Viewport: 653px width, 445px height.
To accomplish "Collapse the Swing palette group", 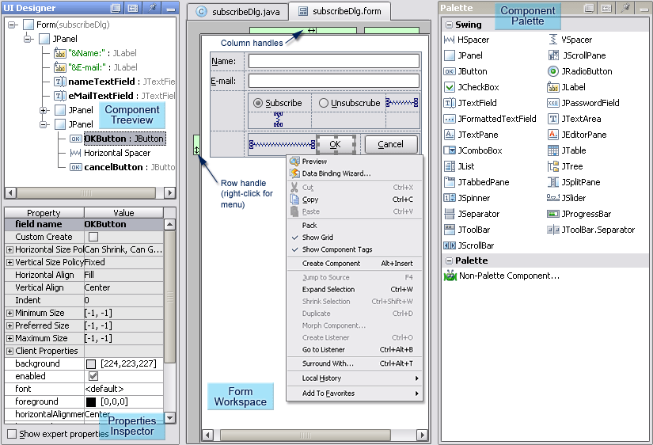I will pyautogui.click(x=447, y=25).
